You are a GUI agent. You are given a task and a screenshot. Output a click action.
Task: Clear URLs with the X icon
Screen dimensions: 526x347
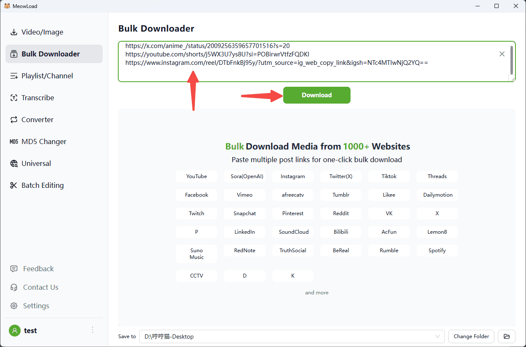point(502,54)
